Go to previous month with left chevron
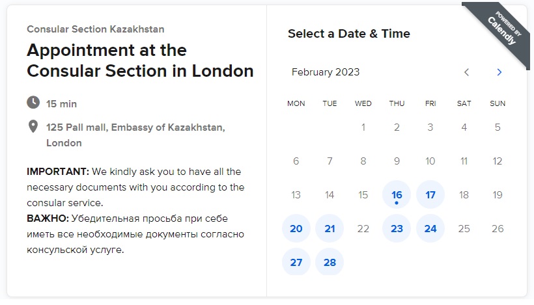The image size is (534, 305). tap(466, 72)
